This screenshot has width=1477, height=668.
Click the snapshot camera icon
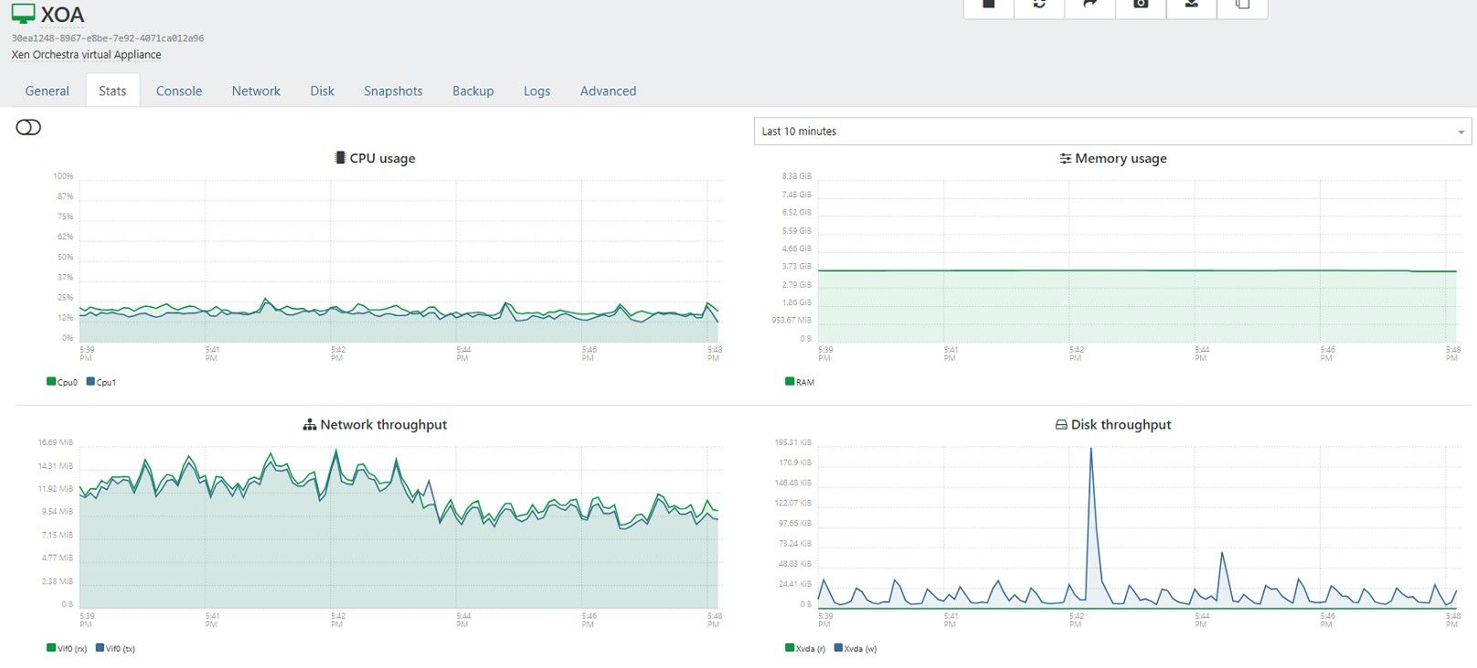pyautogui.click(x=1141, y=4)
